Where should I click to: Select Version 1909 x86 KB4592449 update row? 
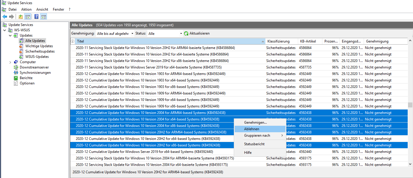[239, 106]
